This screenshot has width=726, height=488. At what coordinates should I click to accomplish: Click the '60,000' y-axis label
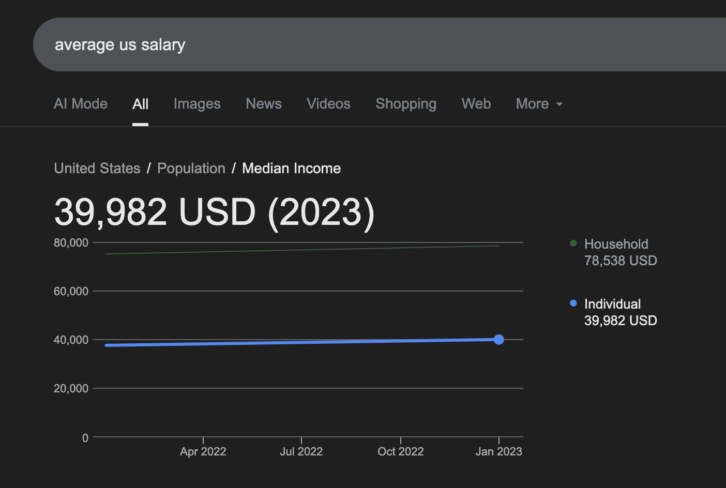(x=71, y=292)
